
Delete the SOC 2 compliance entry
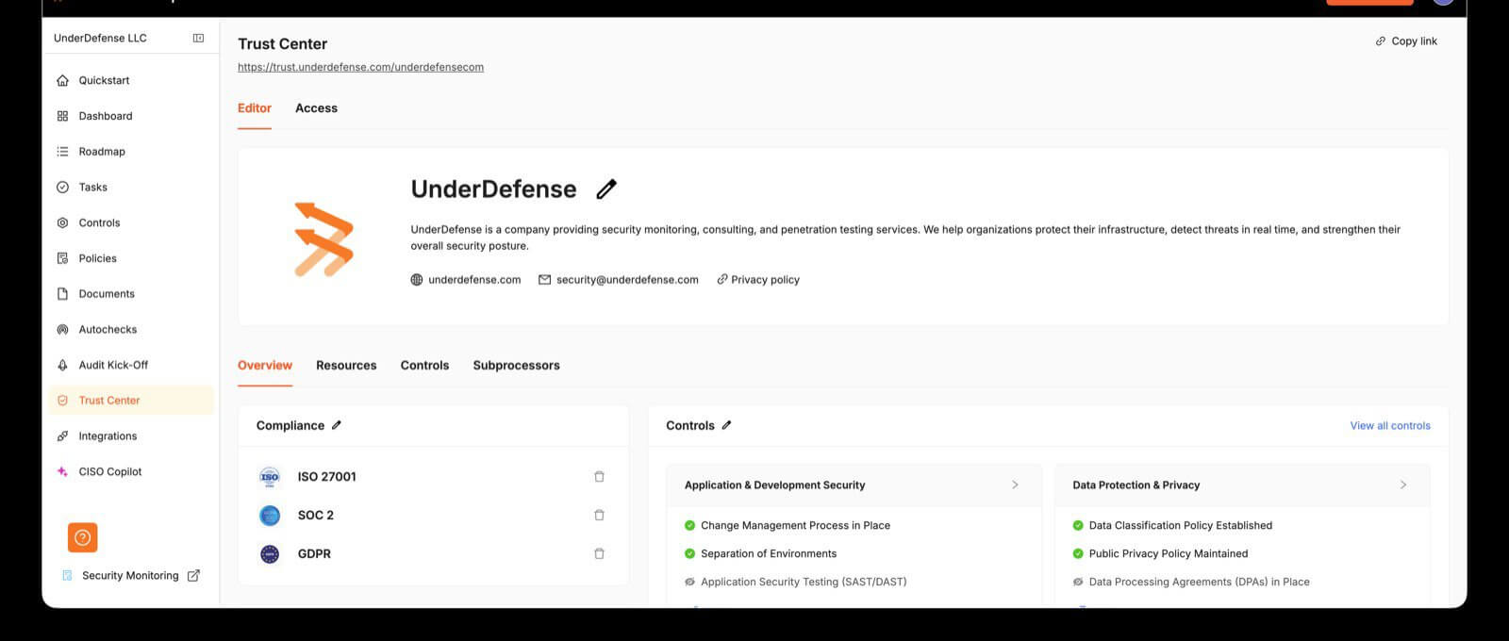pyautogui.click(x=599, y=516)
